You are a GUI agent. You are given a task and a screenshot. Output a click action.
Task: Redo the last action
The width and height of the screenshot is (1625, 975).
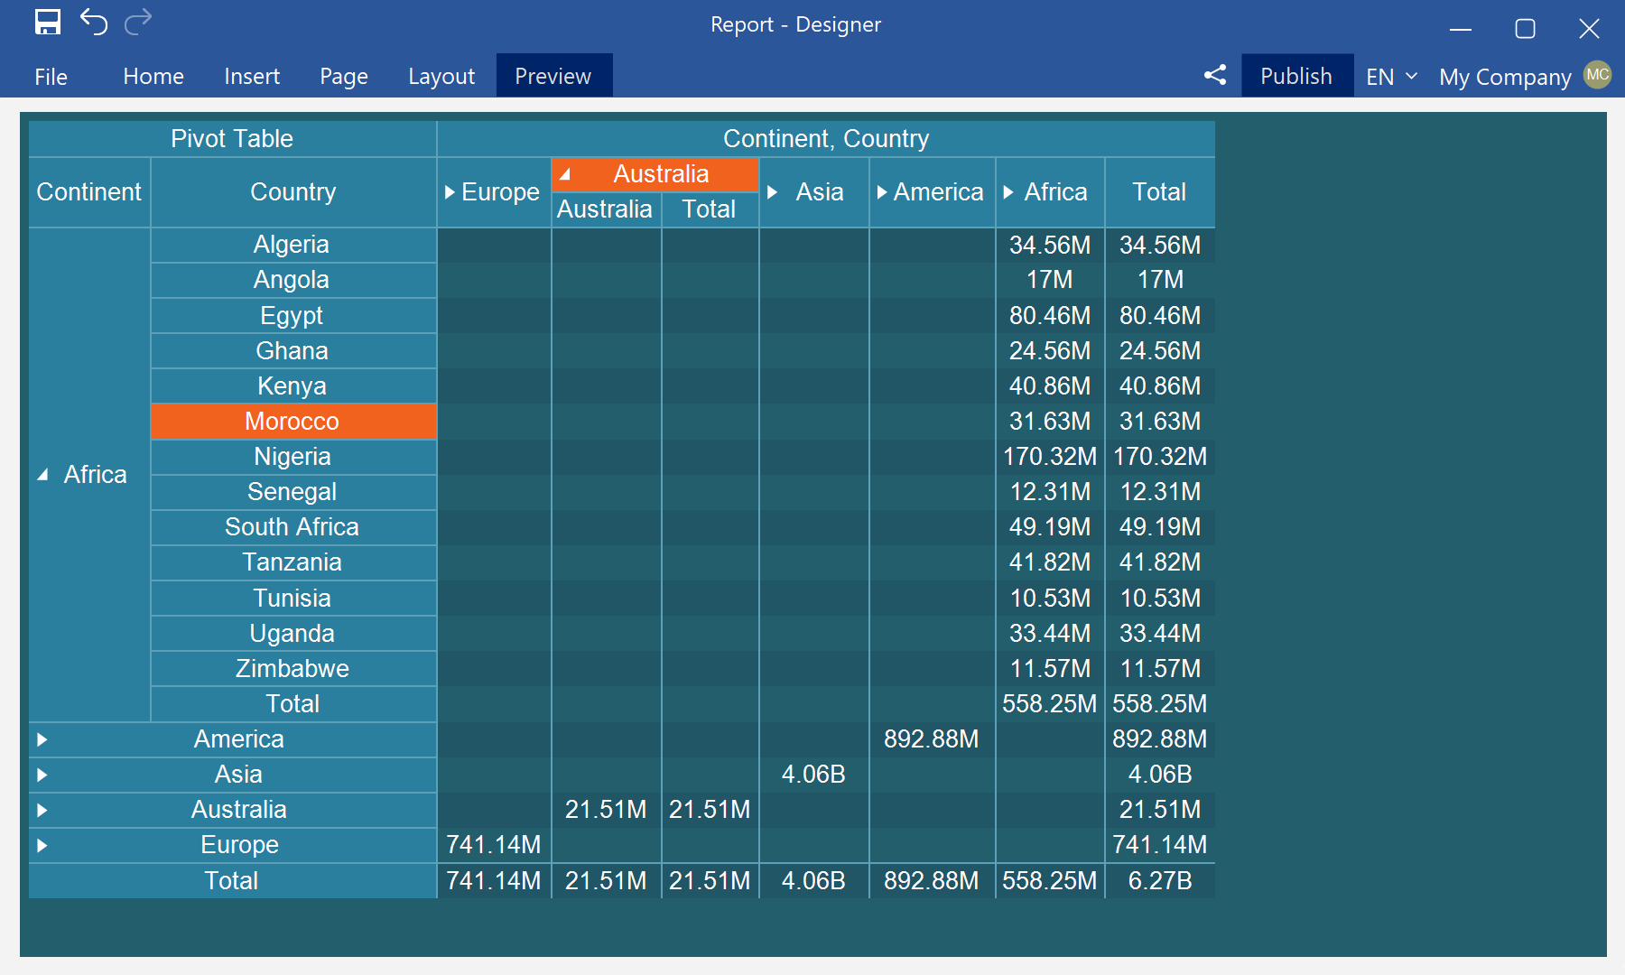pos(137,23)
